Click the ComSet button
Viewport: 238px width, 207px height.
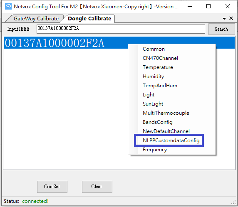52,187
